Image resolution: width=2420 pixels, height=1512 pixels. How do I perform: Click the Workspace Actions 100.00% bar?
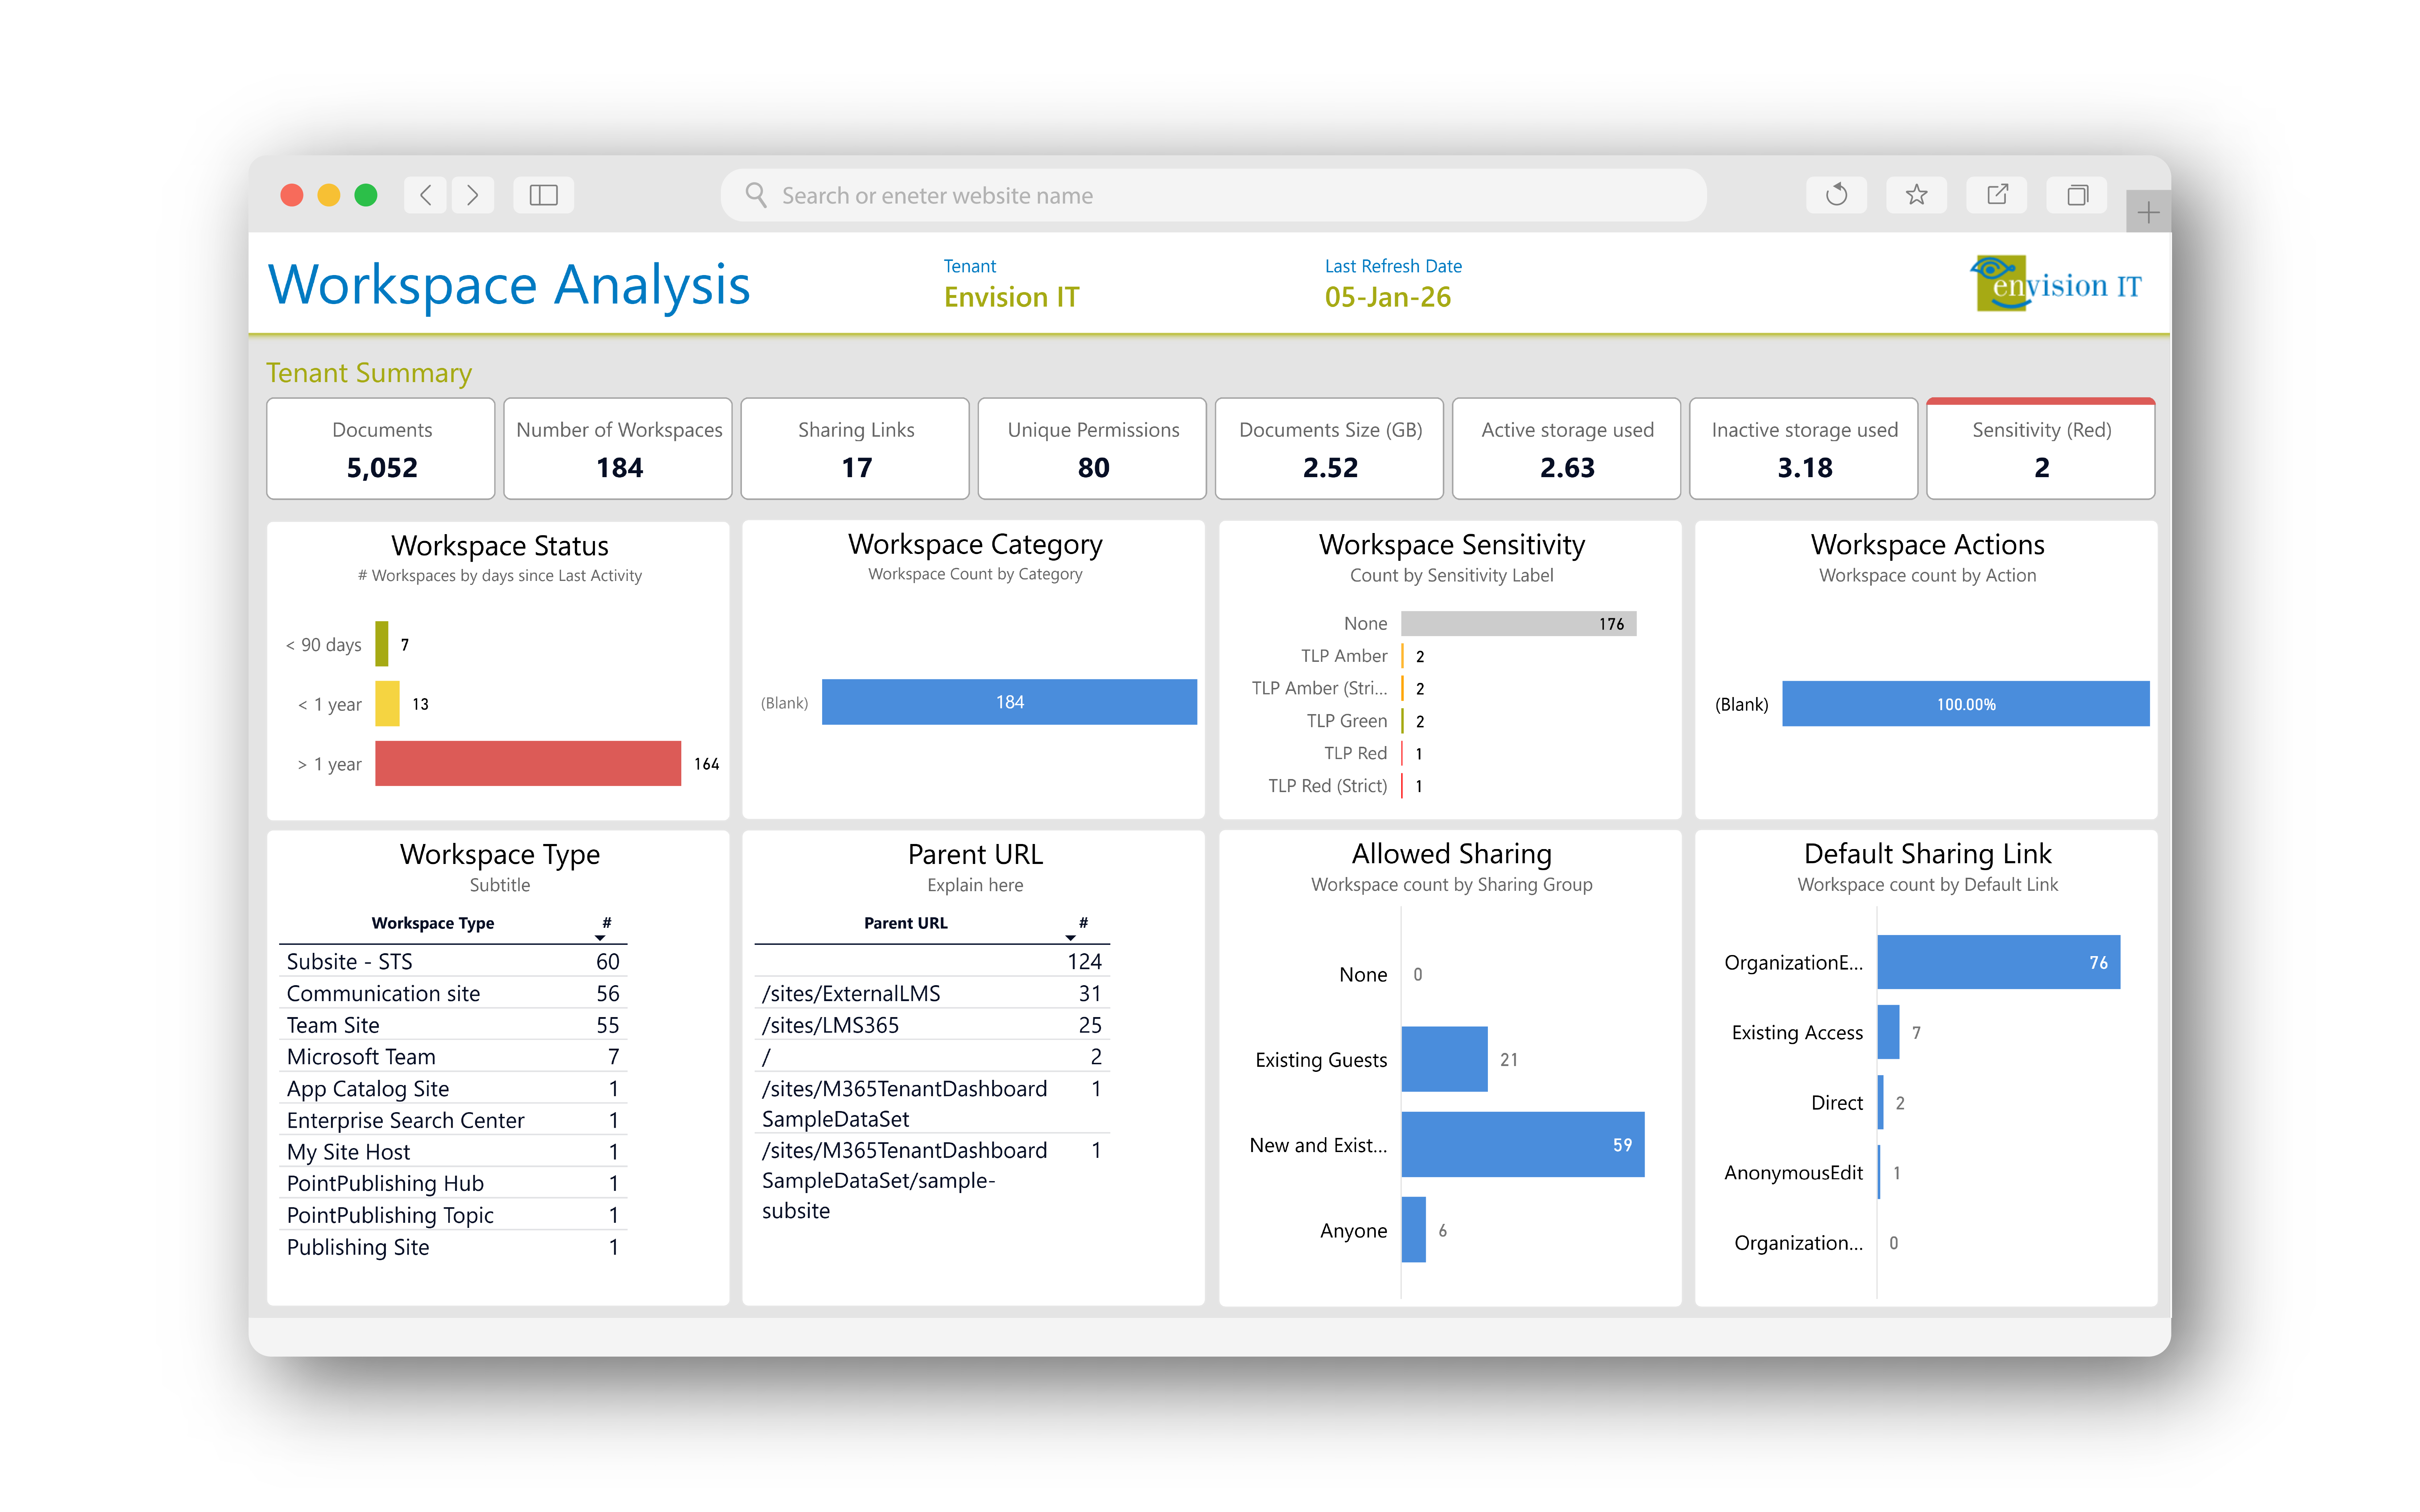[x=1966, y=704]
